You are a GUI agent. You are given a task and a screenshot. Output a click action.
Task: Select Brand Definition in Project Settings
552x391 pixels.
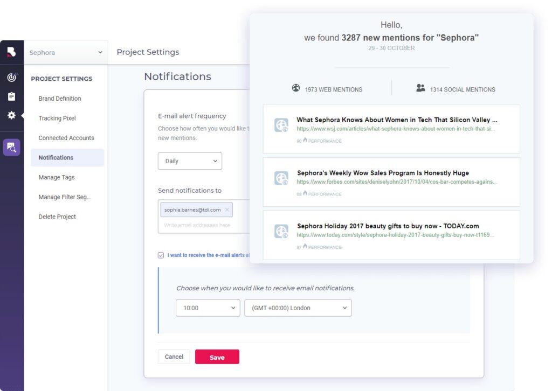60,99
